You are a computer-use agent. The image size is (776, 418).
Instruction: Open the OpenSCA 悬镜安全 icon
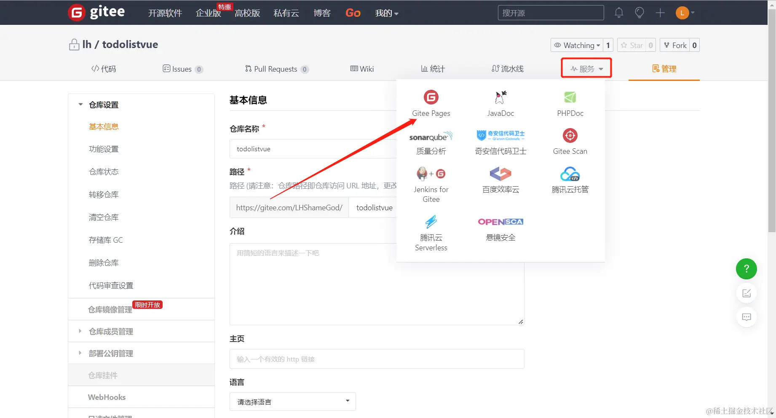click(500, 222)
